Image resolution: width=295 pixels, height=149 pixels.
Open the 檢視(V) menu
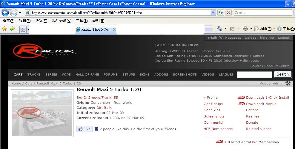(41, 21)
